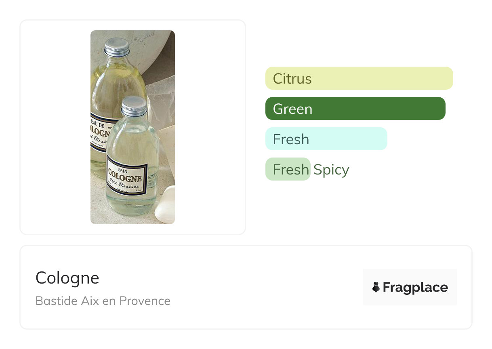The height and width of the screenshot is (349, 492).
Task: Select the Citrus accord bar
Action: (359, 78)
